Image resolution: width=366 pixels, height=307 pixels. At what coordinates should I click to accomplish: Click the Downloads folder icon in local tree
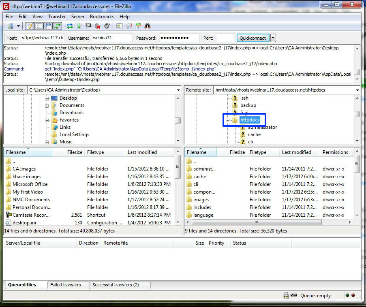pos(54,113)
